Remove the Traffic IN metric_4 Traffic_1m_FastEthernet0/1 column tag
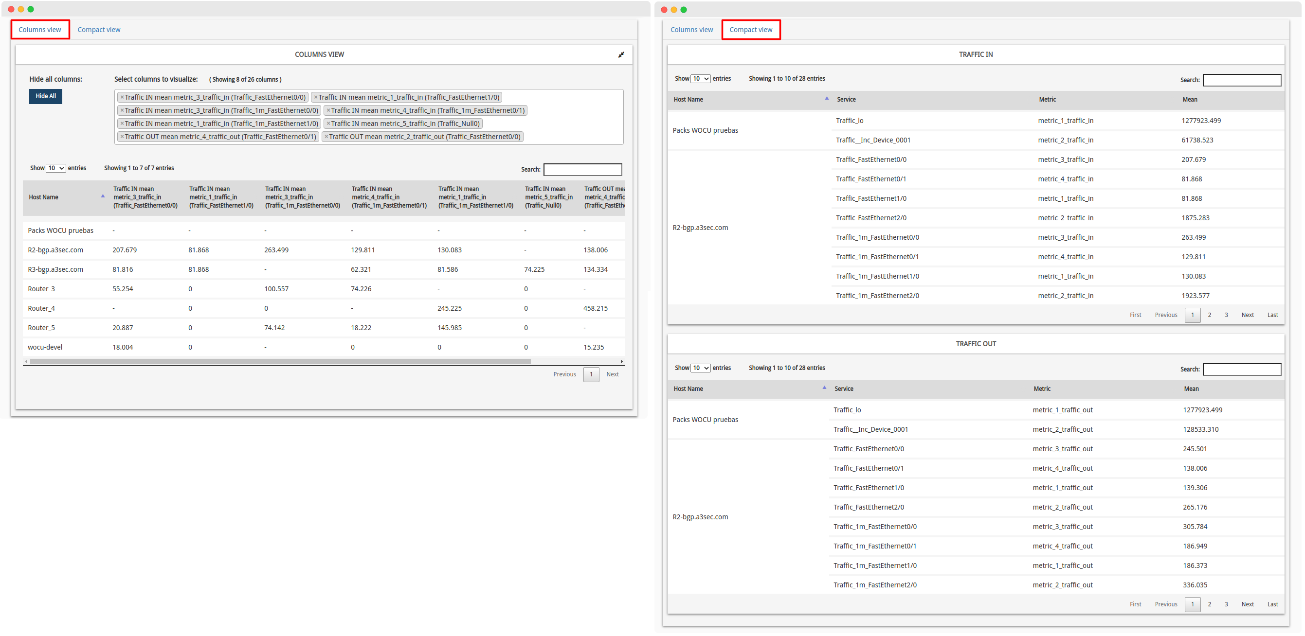This screenshot has height=636, width=1305. point(328,110)
